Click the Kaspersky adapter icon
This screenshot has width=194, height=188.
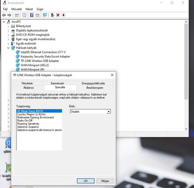click(18, 56)
